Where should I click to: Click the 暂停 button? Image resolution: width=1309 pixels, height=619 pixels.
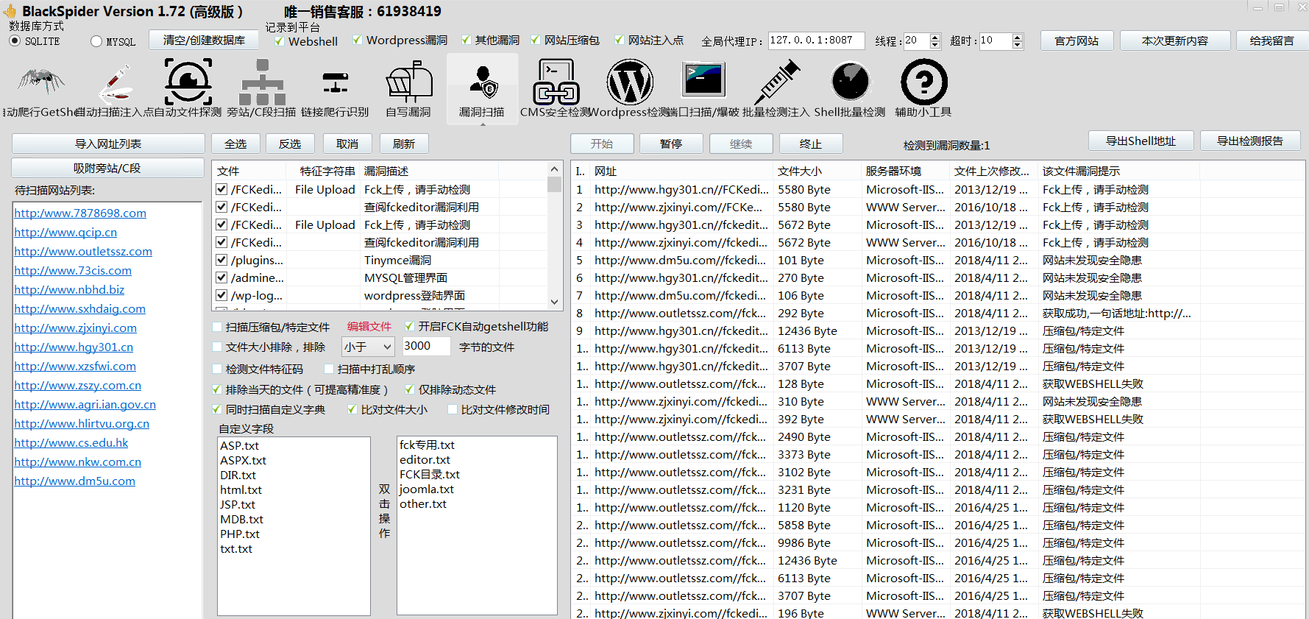671,144
